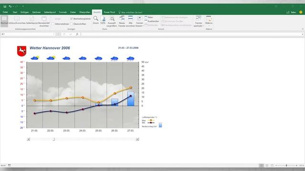Click into the formula bar input
Viewport: 305px width, 171px height.
pyautogui.click(x=191, y=34)
